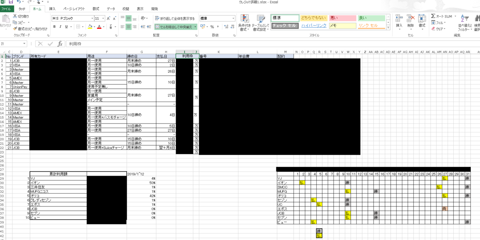Select column header K
This screenshot has width=480, height=240.
[x=218, y=52]
